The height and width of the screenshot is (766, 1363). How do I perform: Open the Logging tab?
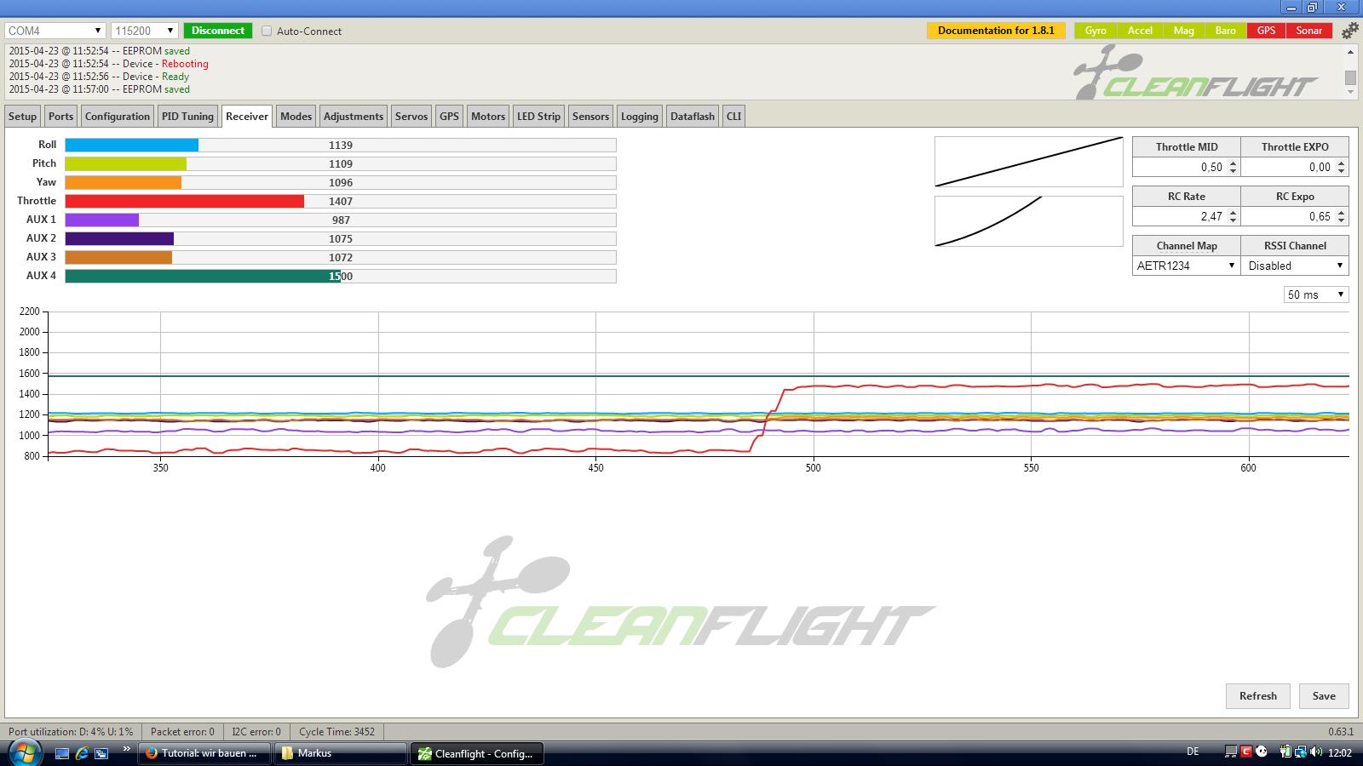[640, 117]
